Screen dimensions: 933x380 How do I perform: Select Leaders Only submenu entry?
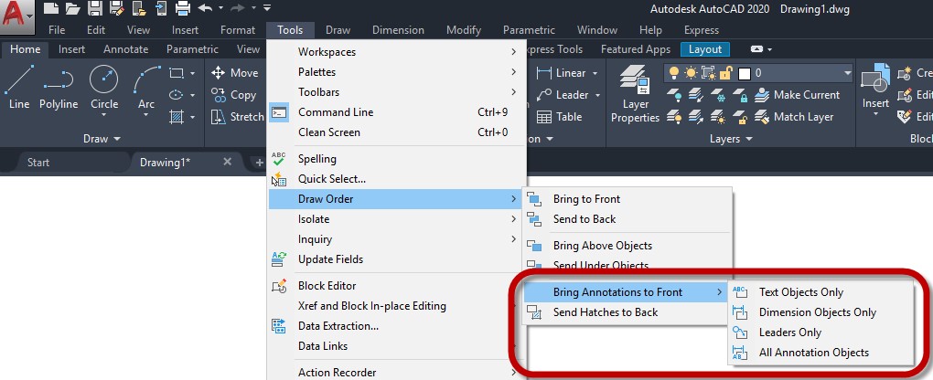[821, 332]
